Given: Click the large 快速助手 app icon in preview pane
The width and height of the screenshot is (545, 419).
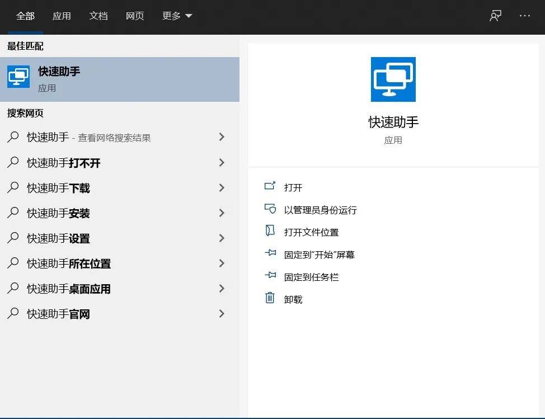Looking at the screenshot, I should (x=393, y=79).
